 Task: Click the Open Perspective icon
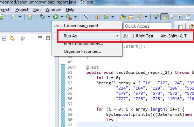pos(180,27)
